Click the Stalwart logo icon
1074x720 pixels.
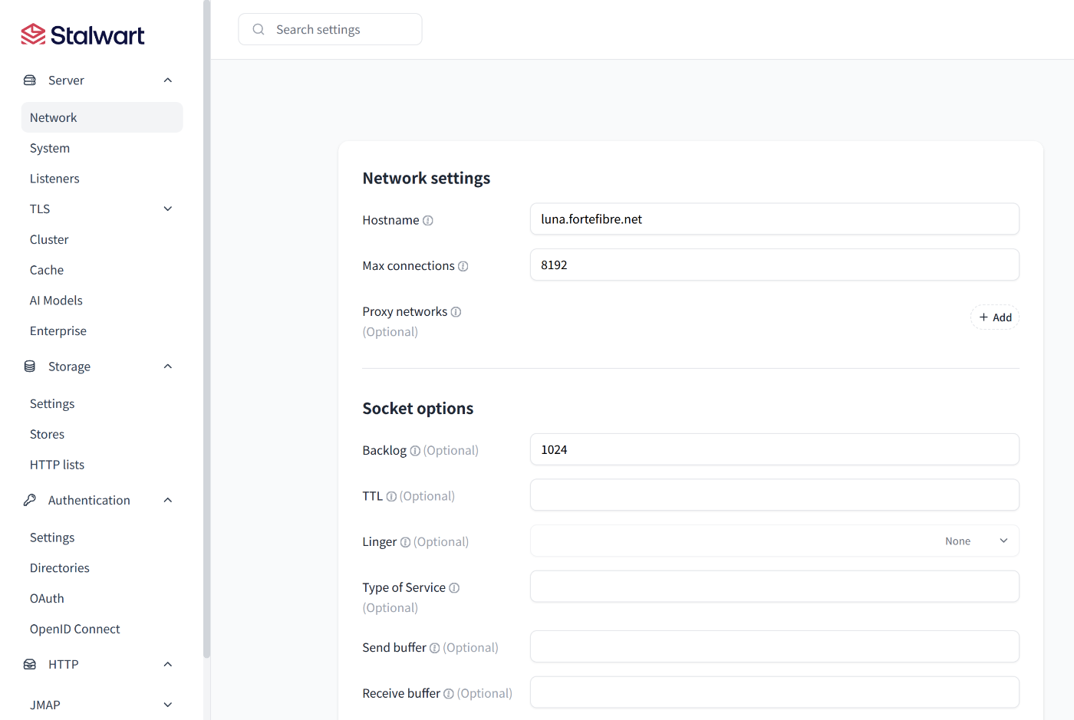pyautogui.click(x=33, y=35)
